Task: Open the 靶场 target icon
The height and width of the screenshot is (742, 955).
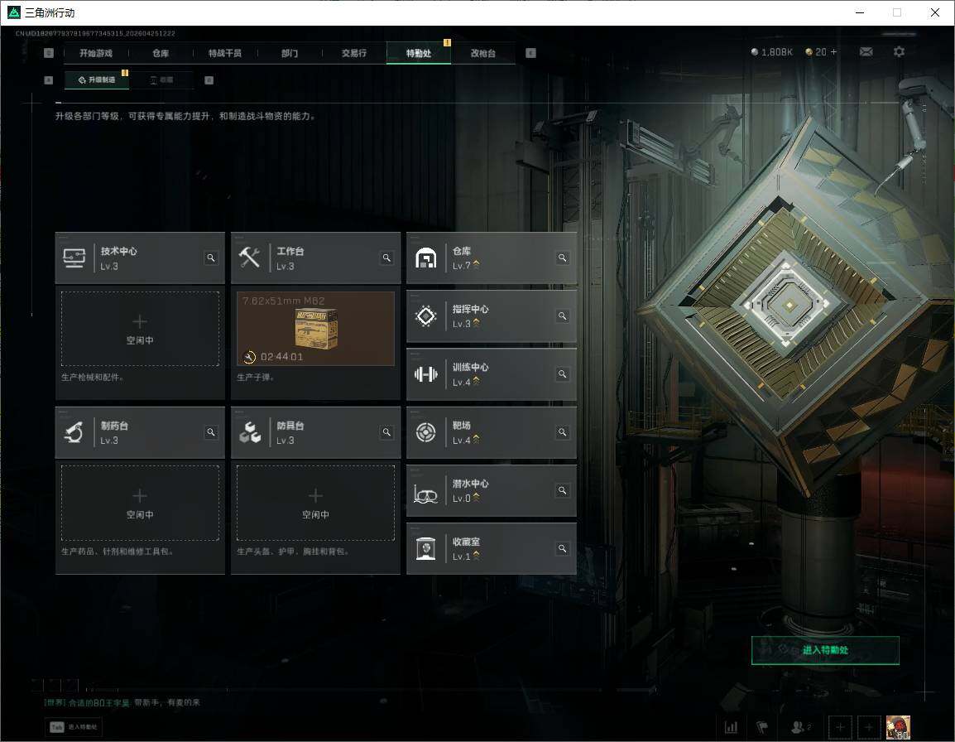Action: [425, 432]
